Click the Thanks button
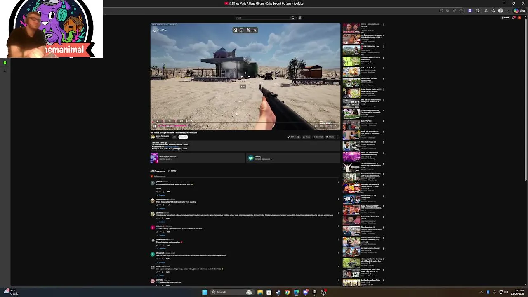The width and height of the screenshot is (528, 297). (330, 137)
